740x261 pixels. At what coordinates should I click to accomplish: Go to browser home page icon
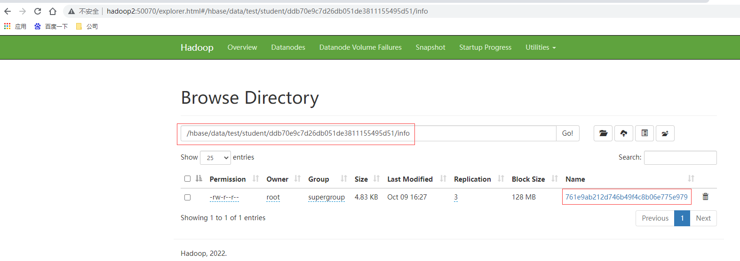point(53,11)
